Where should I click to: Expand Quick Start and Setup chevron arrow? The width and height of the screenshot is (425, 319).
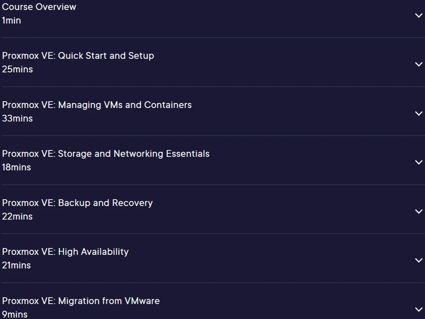click(419, 64)
